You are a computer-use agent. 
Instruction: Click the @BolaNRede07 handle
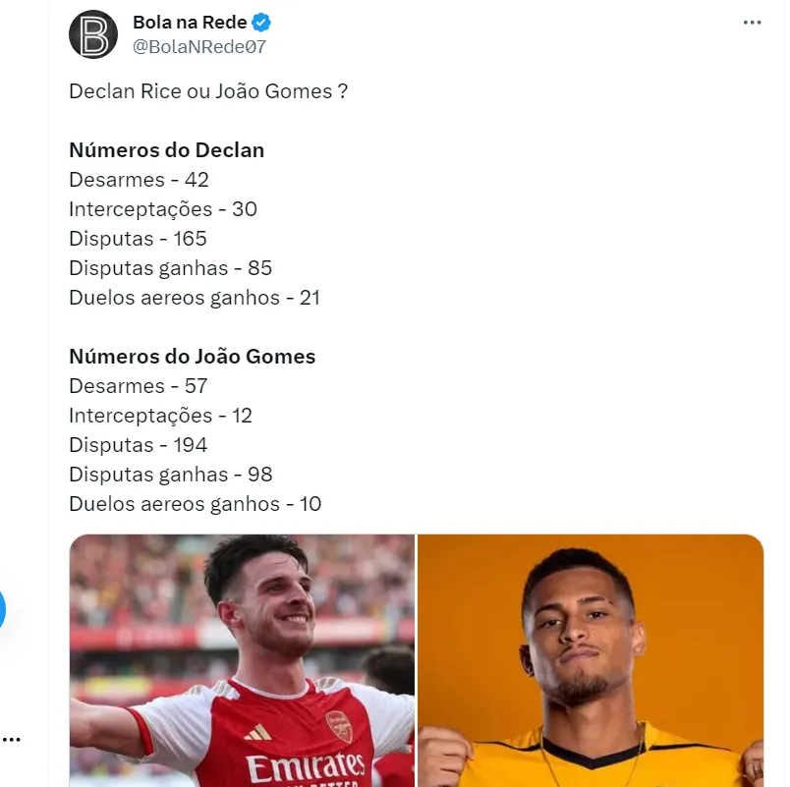(x=199, y=46)
